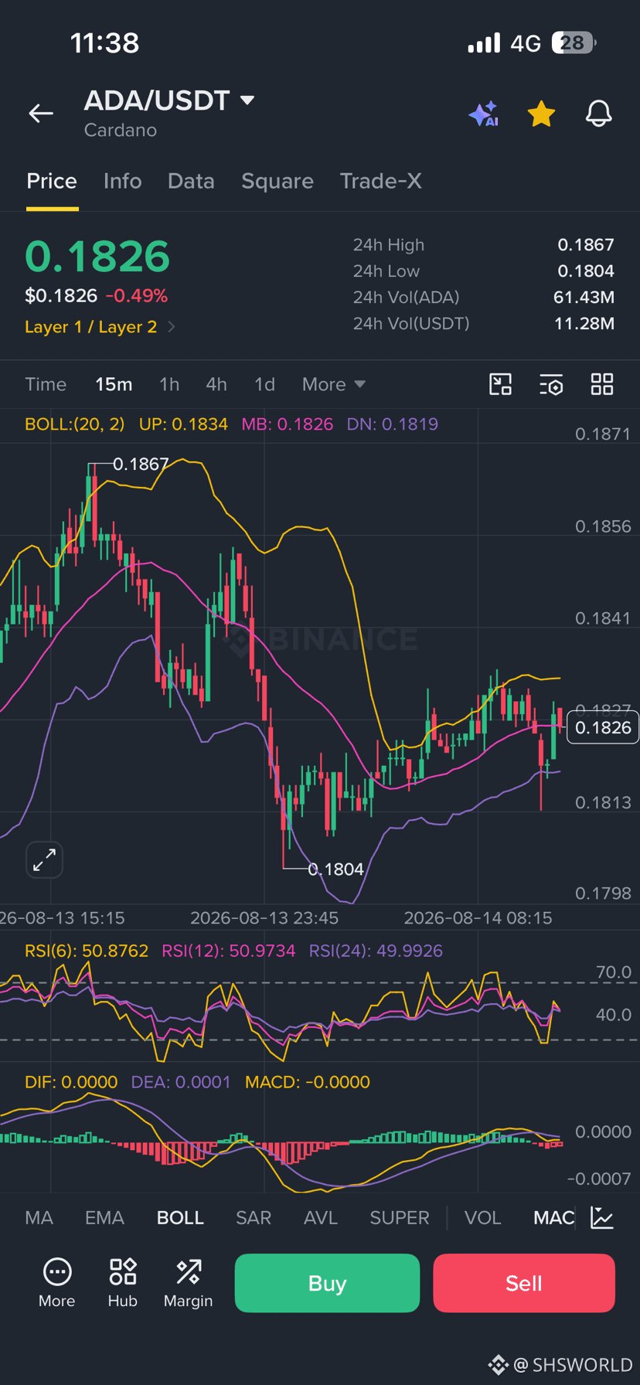Switch to the Trade-X tab
The height and width of the screenshot is (1385, 640).
380,181
